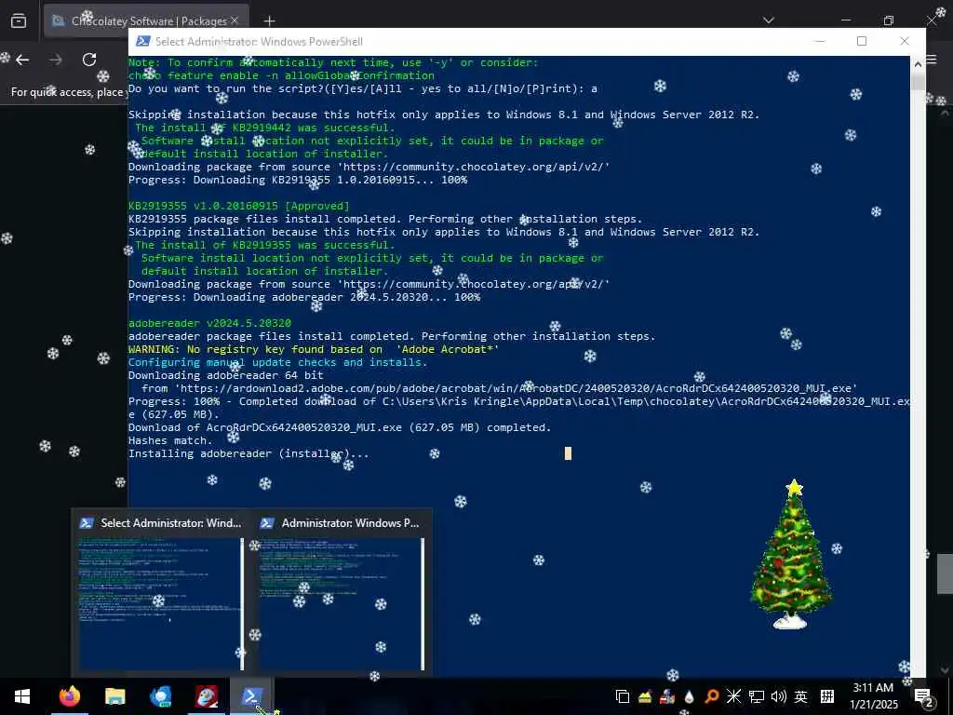Click the PowerShell taskbar icon
The image size is (953, 715).
click(x=251, y=696)
